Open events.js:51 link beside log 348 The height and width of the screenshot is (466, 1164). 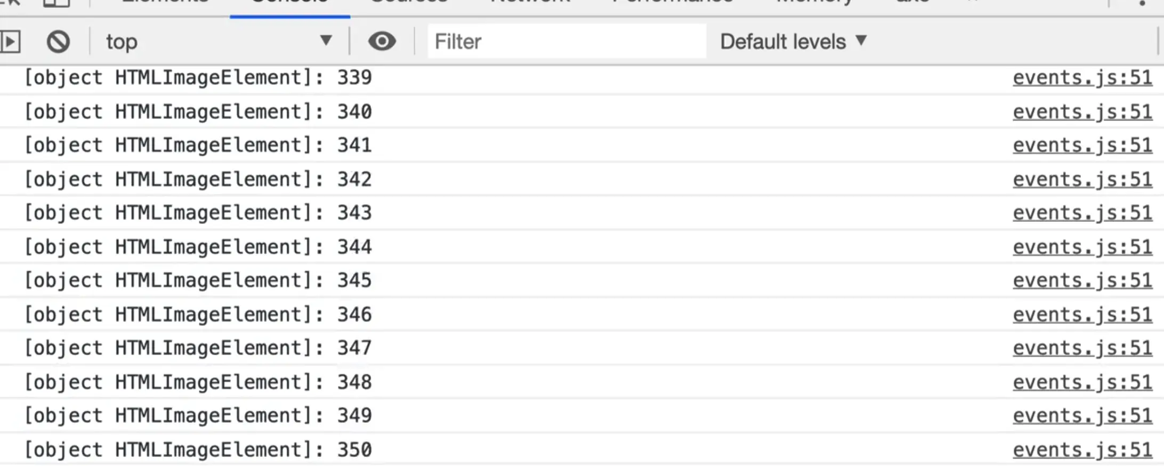pyautogui.click(x=1082, y=382)
